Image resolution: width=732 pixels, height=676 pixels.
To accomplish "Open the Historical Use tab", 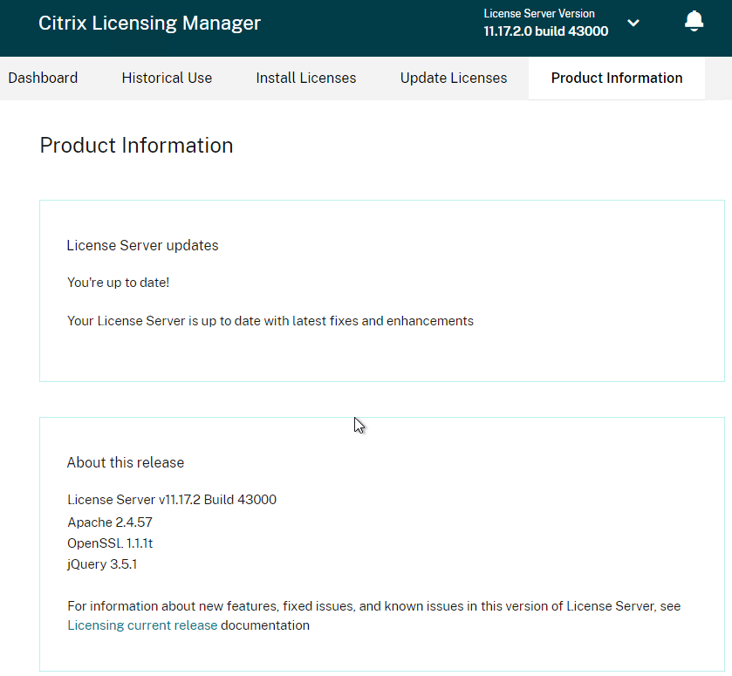I will [x=167, y=78].
